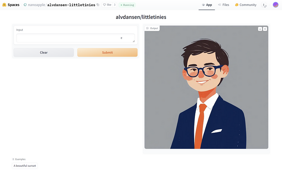This screenshot has width=282, height=172.
Task: Click the Output image label icon
Action: click(x=147, y=28)
